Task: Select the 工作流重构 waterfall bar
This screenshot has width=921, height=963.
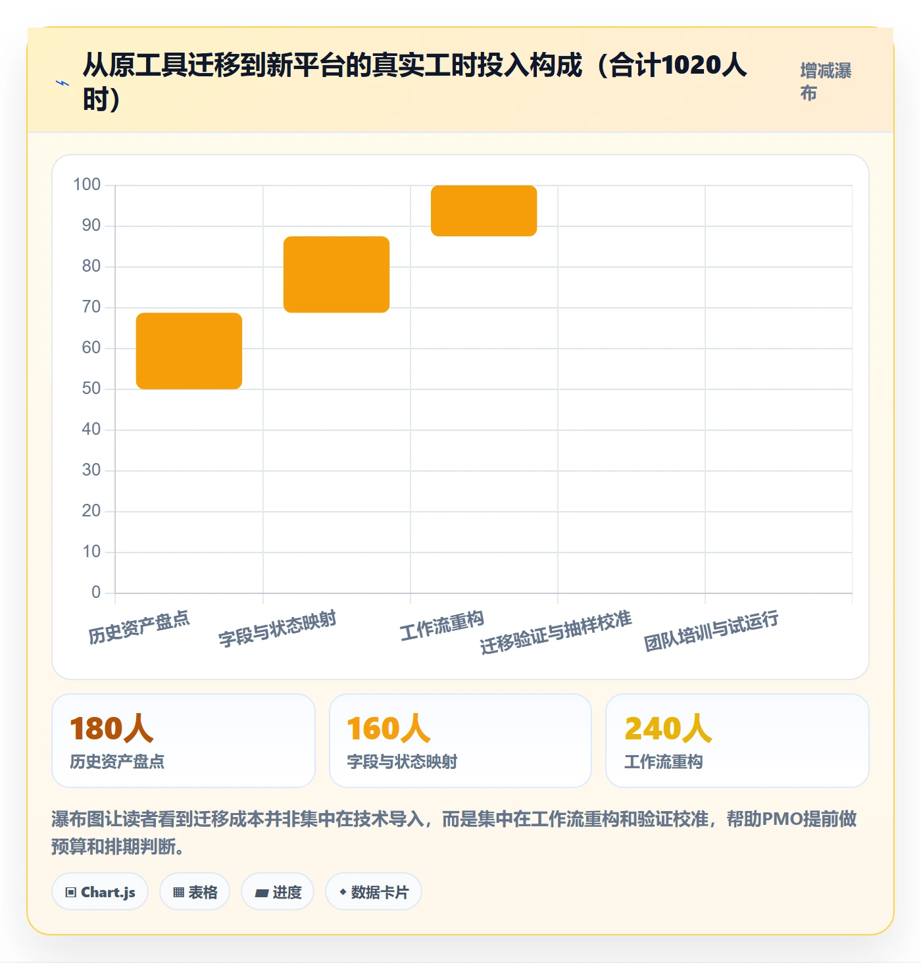Action: [x=484, y=210]
